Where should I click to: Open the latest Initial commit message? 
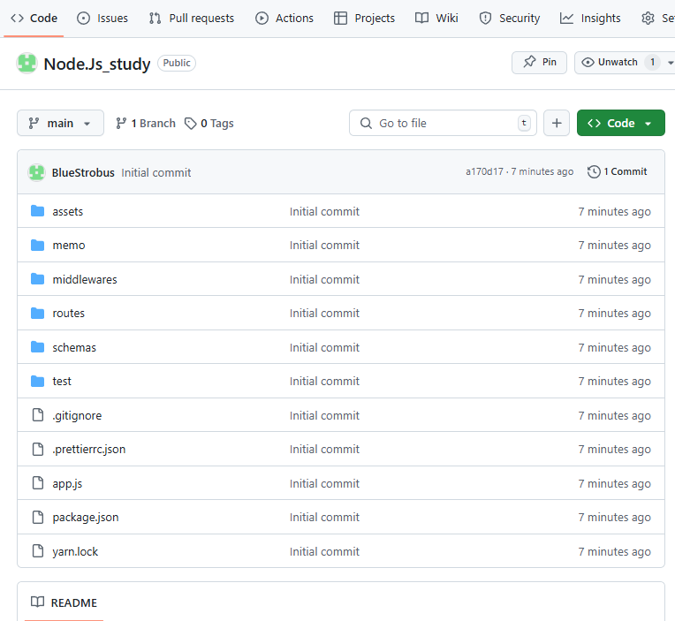coord(155,172)
